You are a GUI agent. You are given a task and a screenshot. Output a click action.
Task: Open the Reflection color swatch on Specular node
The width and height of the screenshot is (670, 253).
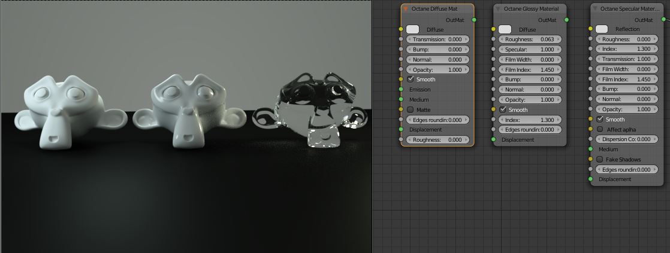pos(602,29)
